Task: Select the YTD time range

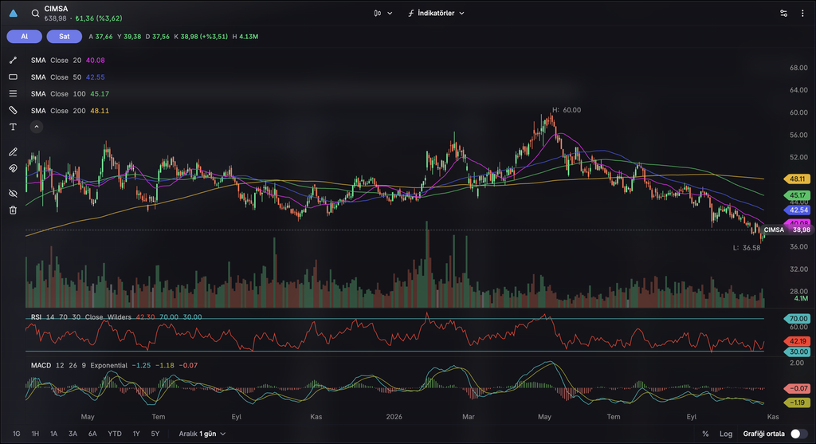Action: (x=115, y=434)
